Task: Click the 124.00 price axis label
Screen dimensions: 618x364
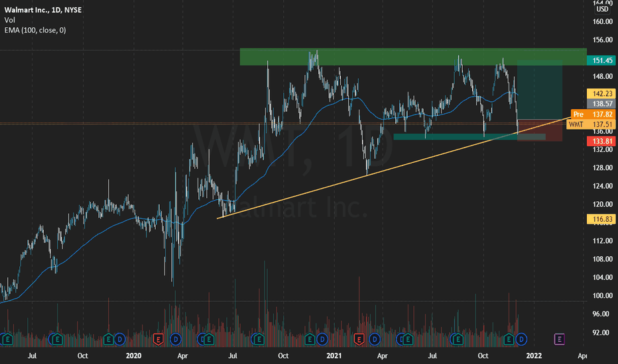Action: coord(603,186)
